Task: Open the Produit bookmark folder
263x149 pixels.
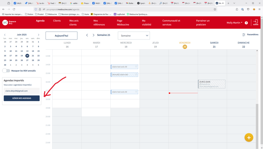Action: (x=39, y=14)
